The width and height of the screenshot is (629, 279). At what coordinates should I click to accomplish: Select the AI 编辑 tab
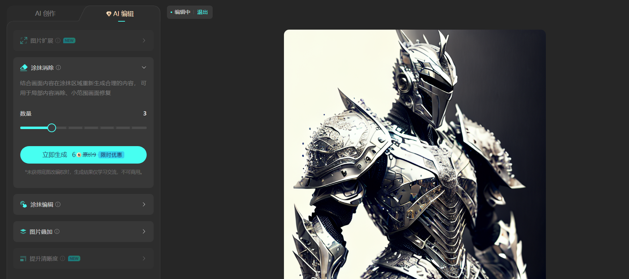(120, 14)
